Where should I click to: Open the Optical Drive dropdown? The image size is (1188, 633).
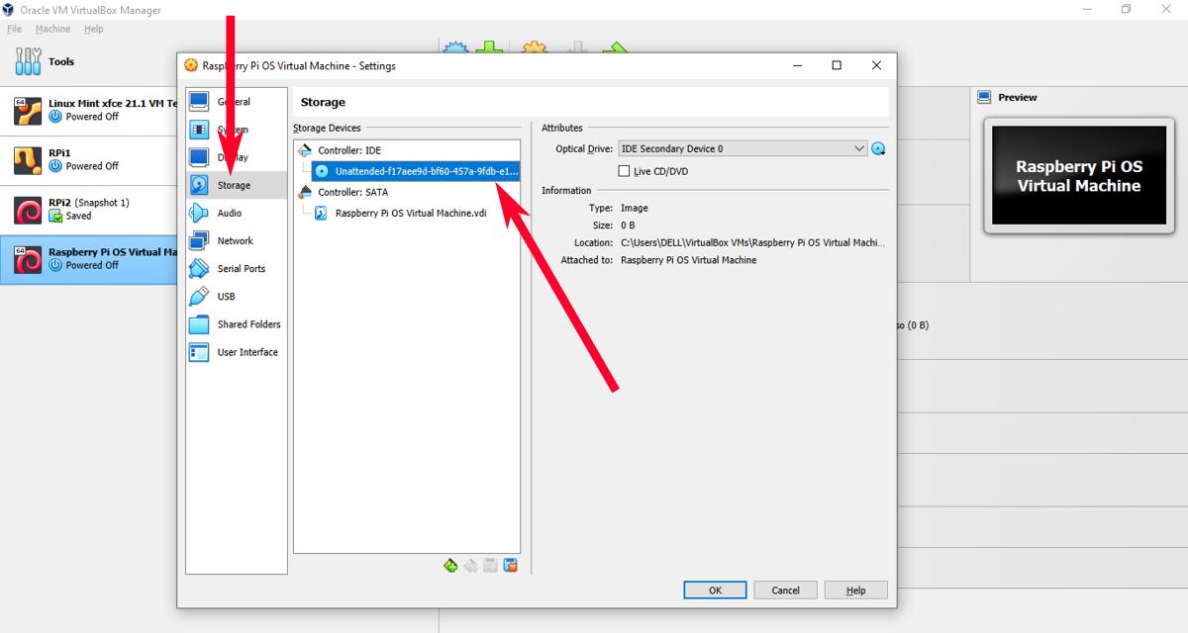(x=859, y=148)
